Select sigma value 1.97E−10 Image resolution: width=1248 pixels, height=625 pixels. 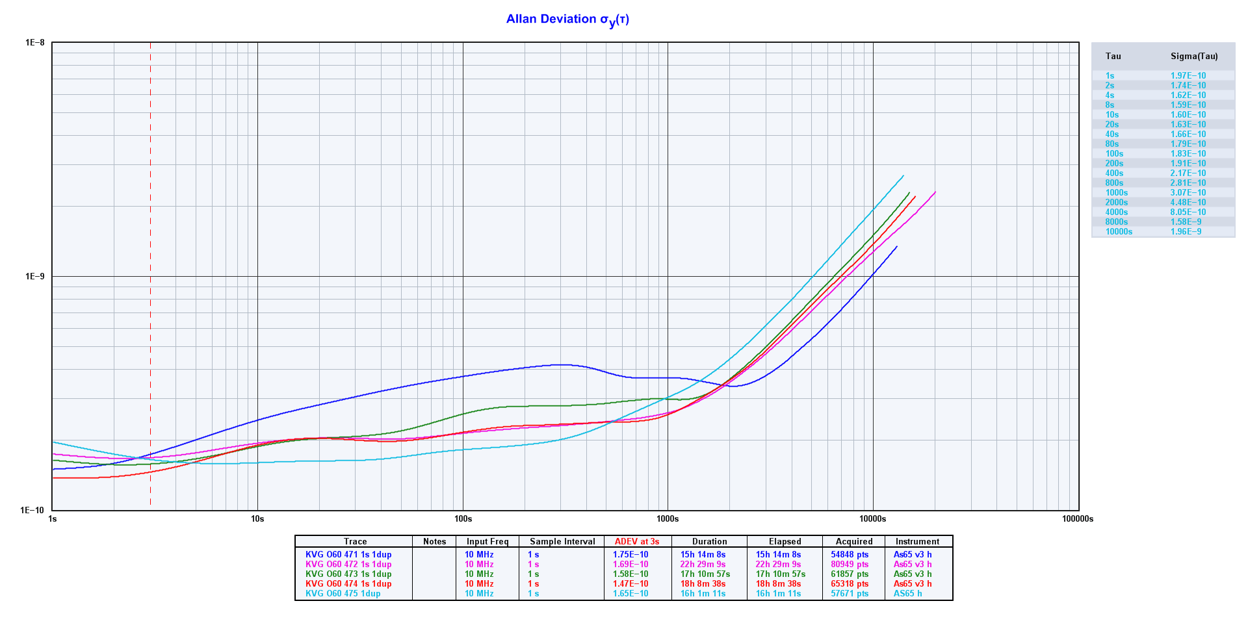(x=1188, y=76)
